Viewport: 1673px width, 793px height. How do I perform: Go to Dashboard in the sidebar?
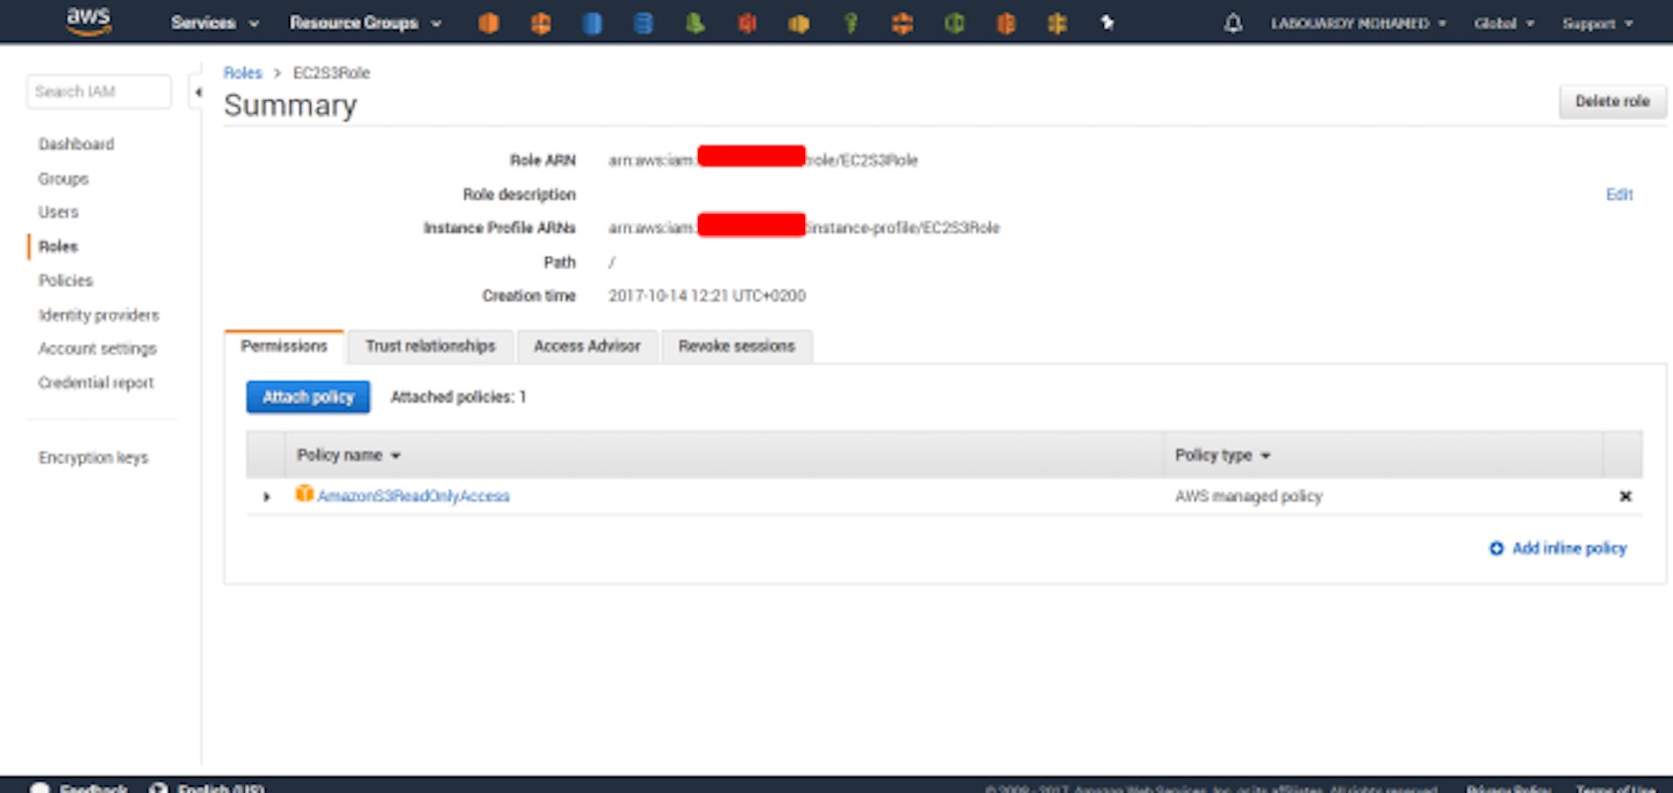click(76, 144)
